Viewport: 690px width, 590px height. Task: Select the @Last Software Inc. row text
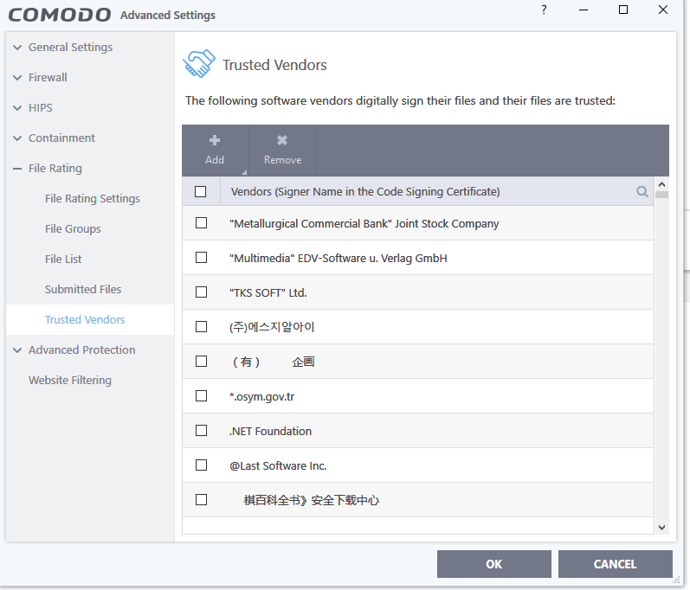coord(278,466)
